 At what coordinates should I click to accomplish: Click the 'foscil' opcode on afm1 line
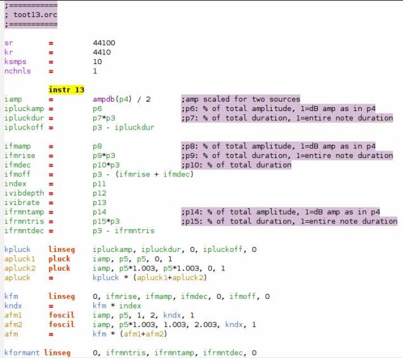point(62,315)
